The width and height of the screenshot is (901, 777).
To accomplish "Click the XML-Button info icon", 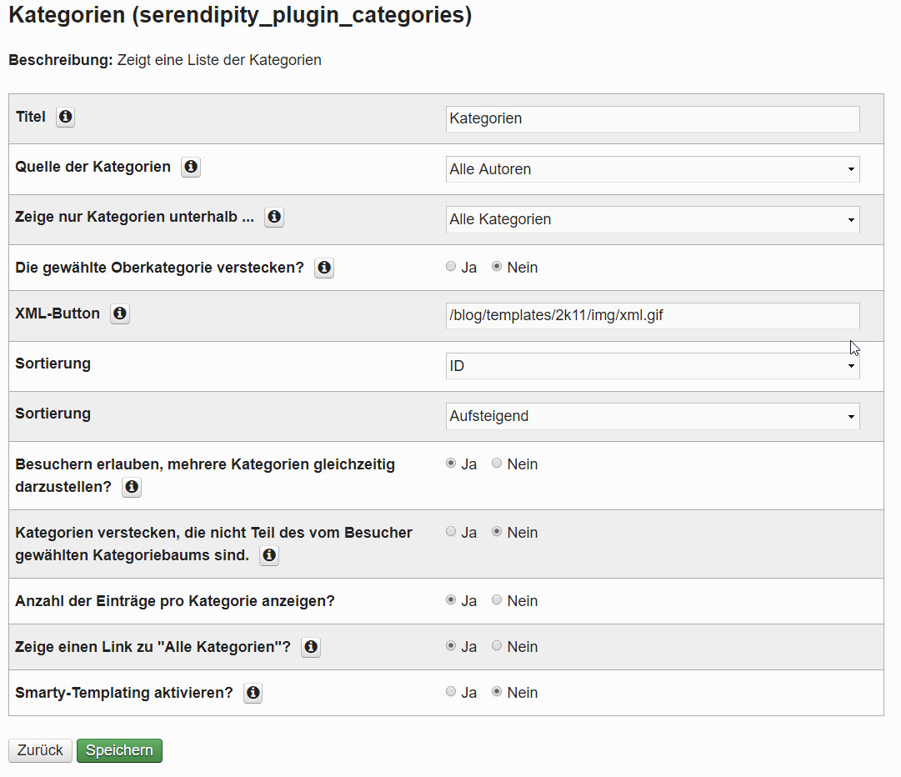I will point(120,314).
